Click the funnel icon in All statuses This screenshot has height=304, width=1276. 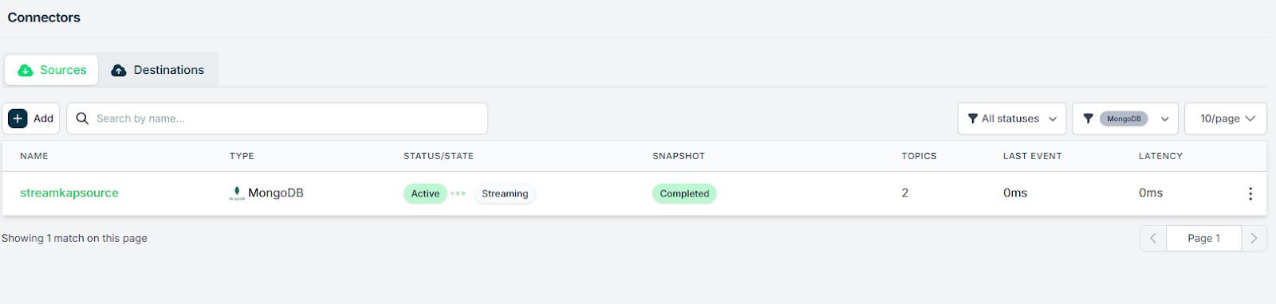click(972, 119)
